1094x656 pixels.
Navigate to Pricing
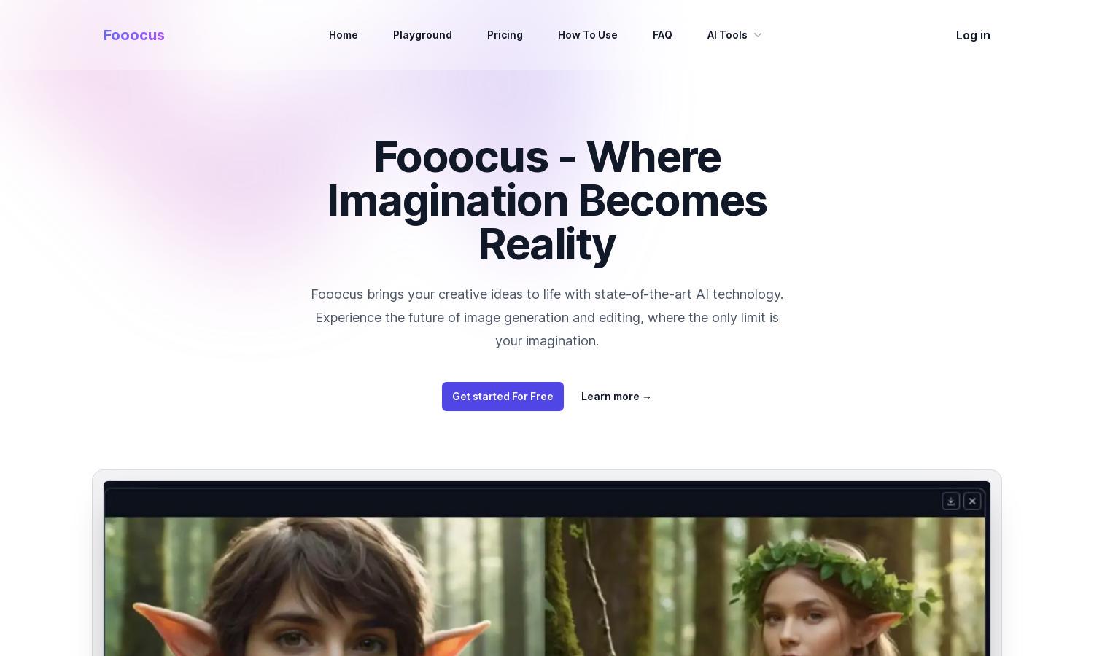(505, 35)
